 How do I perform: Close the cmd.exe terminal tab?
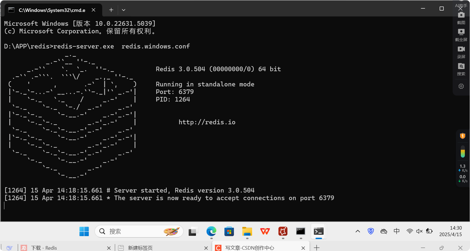(94, 10)
